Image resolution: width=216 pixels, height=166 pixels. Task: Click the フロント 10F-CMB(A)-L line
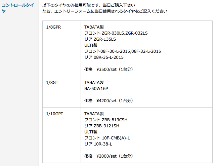coord(107,138)
